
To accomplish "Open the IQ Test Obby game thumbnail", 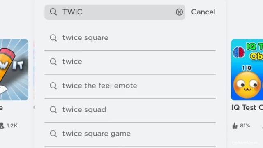I will click(247, 70).
